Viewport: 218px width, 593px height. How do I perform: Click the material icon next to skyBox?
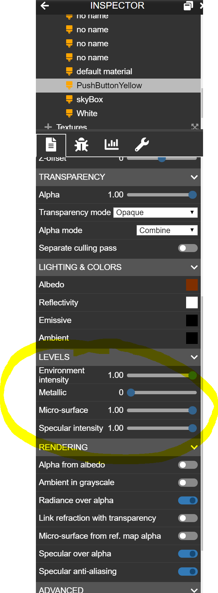click(69, 99)
